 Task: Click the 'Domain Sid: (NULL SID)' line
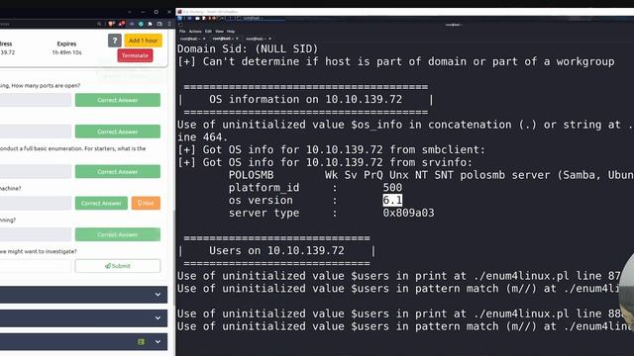tap(248, 48)
